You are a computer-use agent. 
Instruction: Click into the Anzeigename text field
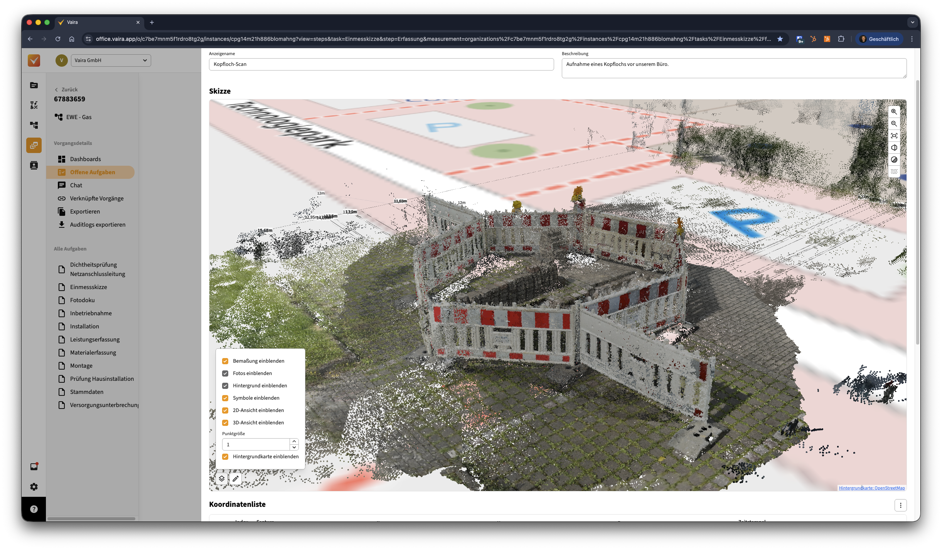pos(381,64)
